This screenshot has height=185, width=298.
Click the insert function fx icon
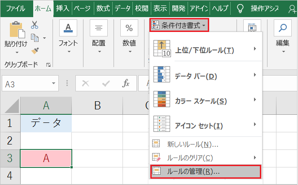[126, 83]
